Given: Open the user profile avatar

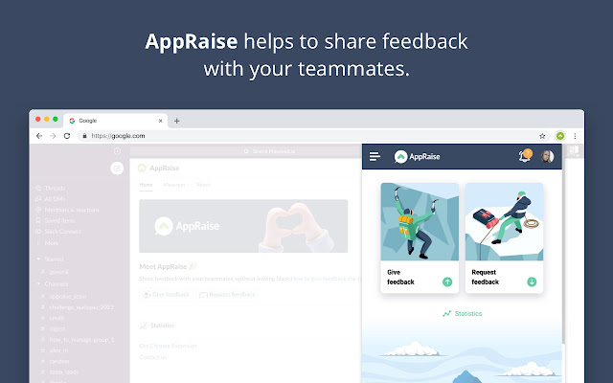Looking at the screenshot, I should [x=547, y=156].
